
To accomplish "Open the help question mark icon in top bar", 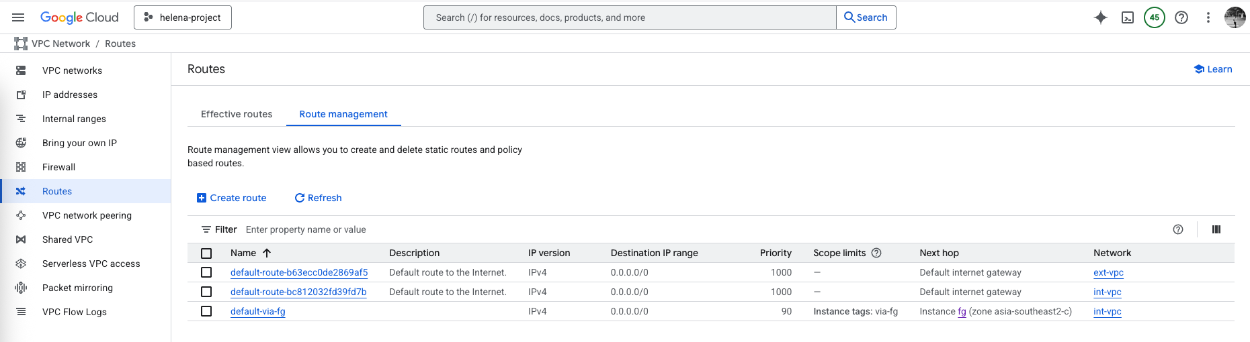I will tap(1181, 17).
